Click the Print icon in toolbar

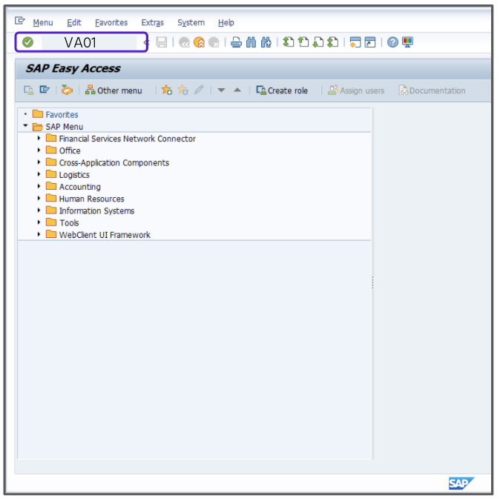coord(235,42)
